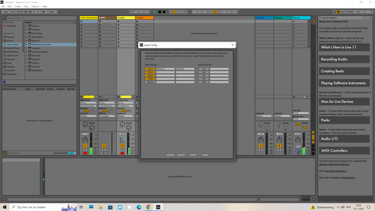Click the Stop transport button

click(160, 12)
